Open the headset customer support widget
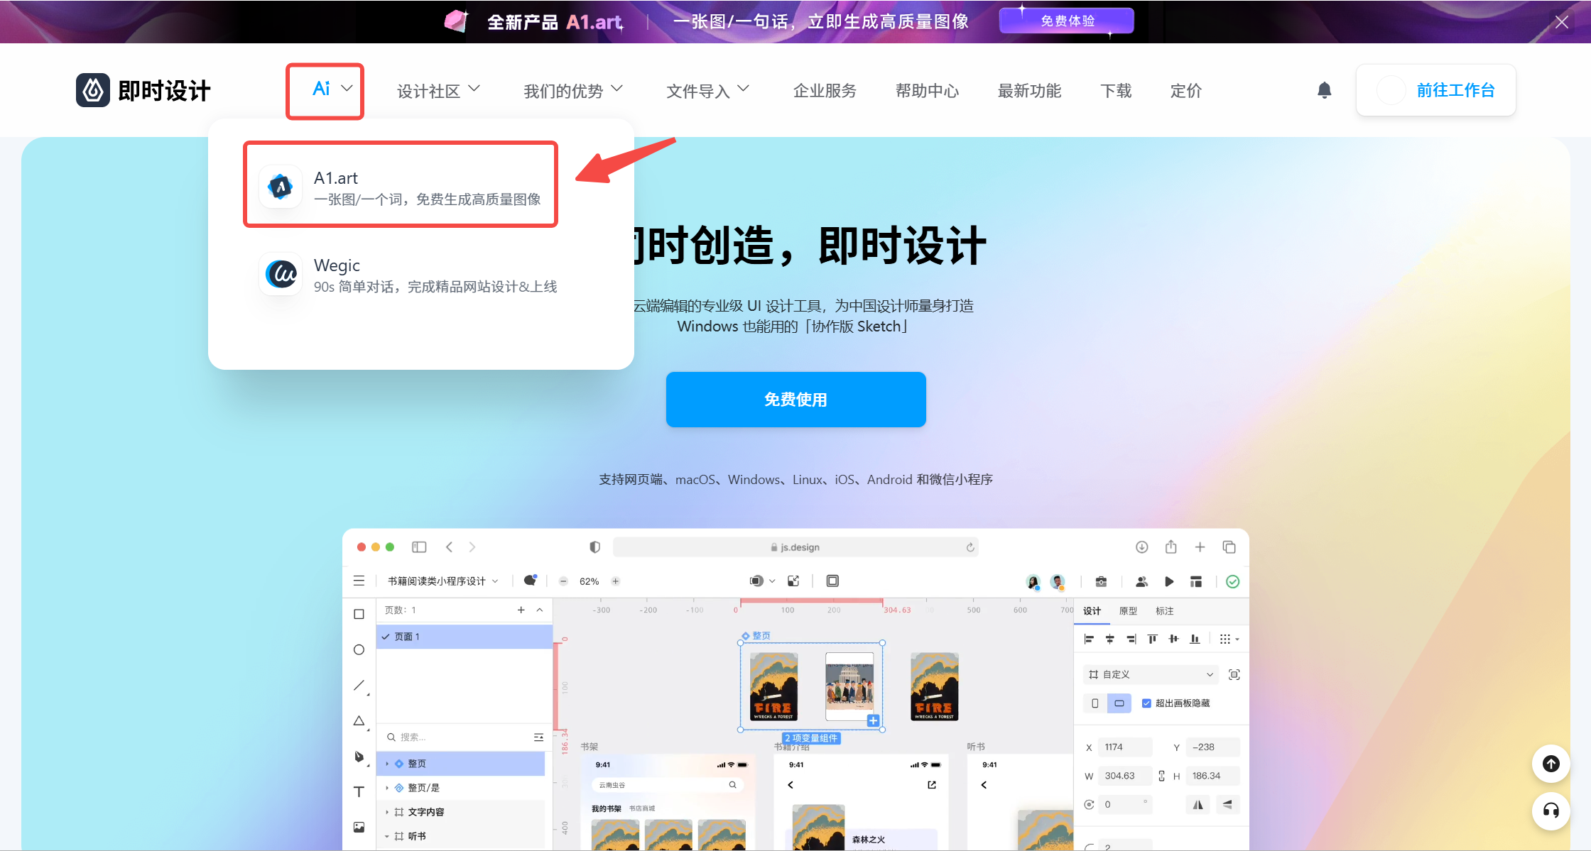 [x=1551, y=811]
